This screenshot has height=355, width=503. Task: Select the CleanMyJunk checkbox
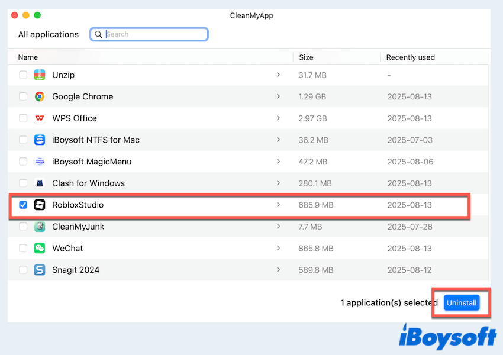(x=23, y=227)
